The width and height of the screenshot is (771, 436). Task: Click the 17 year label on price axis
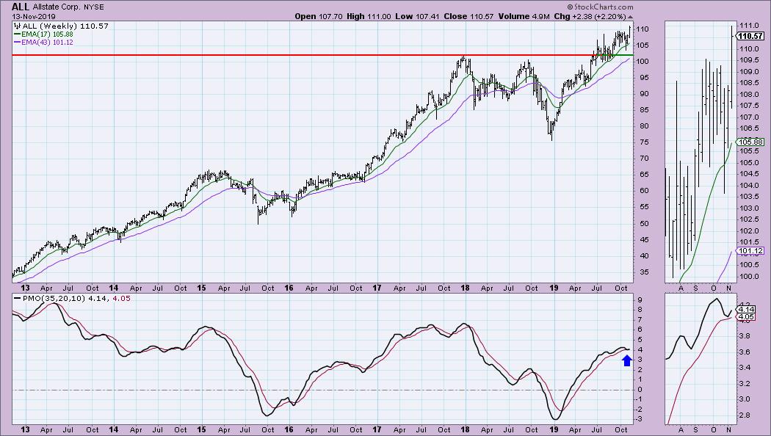pos(377,288)
